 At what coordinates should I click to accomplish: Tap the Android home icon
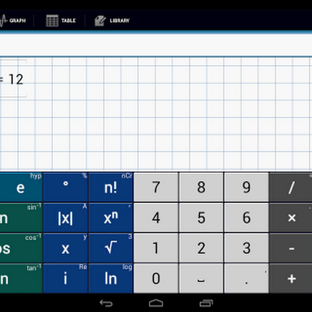click(156, 303)
